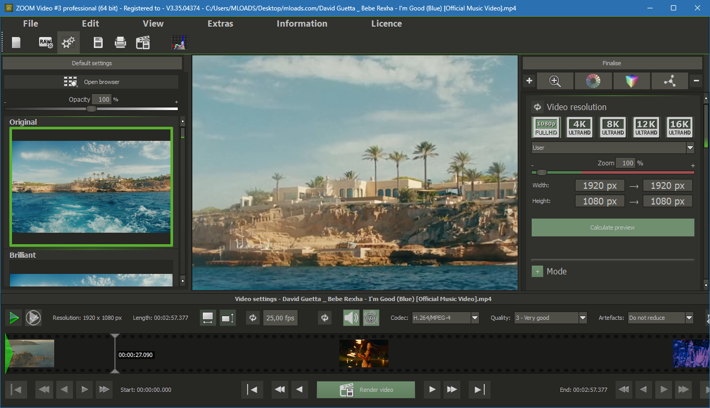Reset frame rate via arrows beside fps
Viewport: 710px width, 408px height.
pyautogui.click(x=253, y=317)
